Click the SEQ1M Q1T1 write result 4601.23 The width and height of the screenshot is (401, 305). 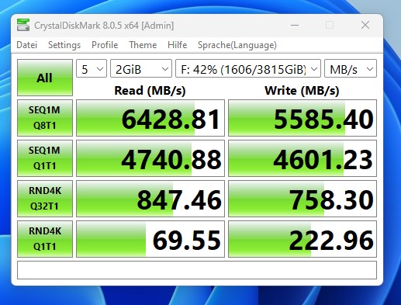click(x=302, y=158)
